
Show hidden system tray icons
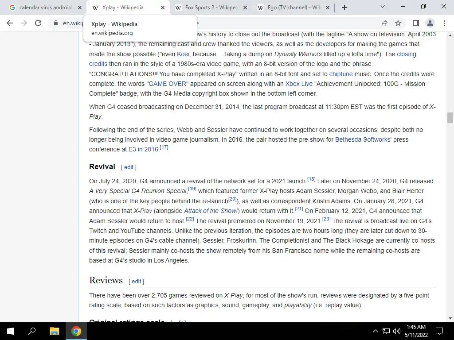[x=375, y=331]
